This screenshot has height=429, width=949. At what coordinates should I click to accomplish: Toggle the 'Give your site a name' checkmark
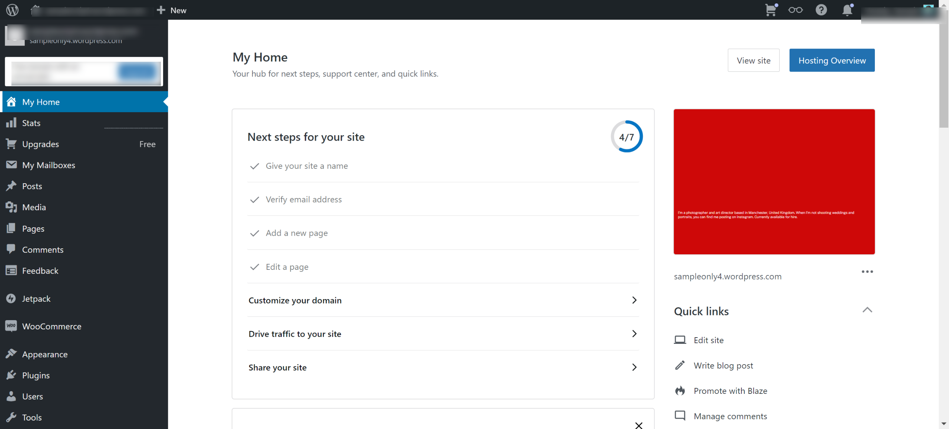click(x=254, y=166)
